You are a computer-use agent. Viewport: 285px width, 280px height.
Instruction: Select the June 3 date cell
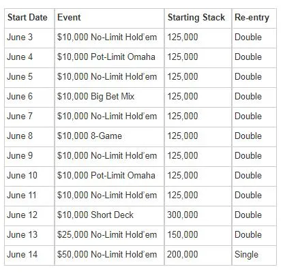click(29, 38)
